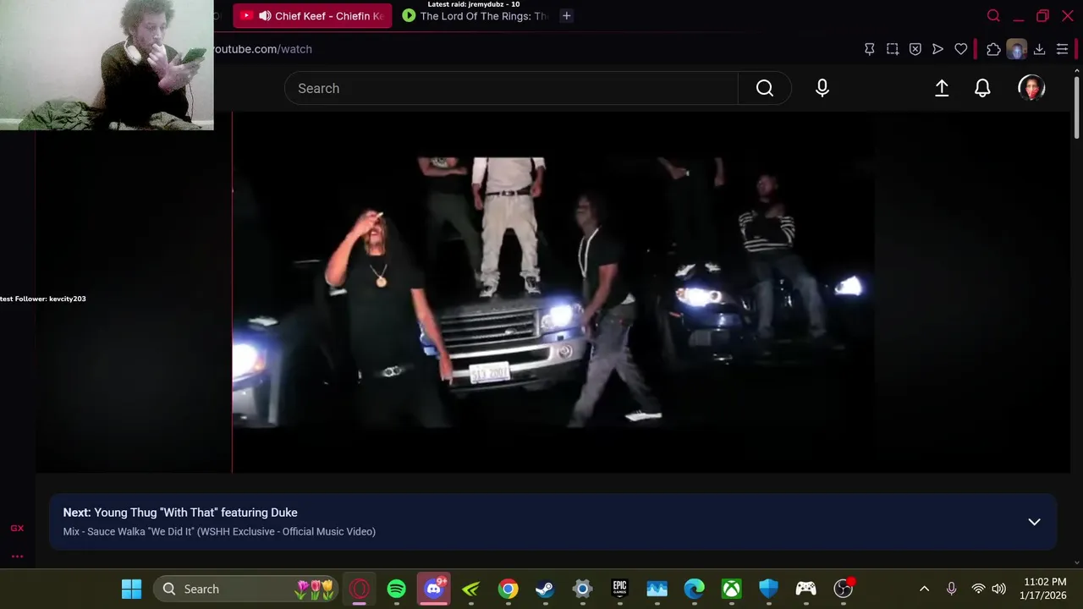Take a snapshot with the dashed-square icon

893,49
